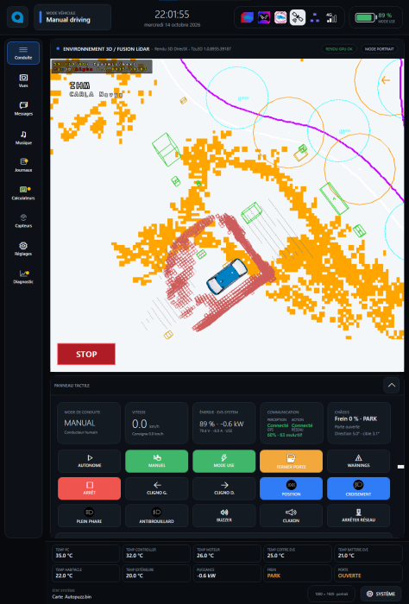Click the scrollbar handle beside the touch panel
Image resolution: width=409 pixels, height=604 pixels.
point(400,467)
